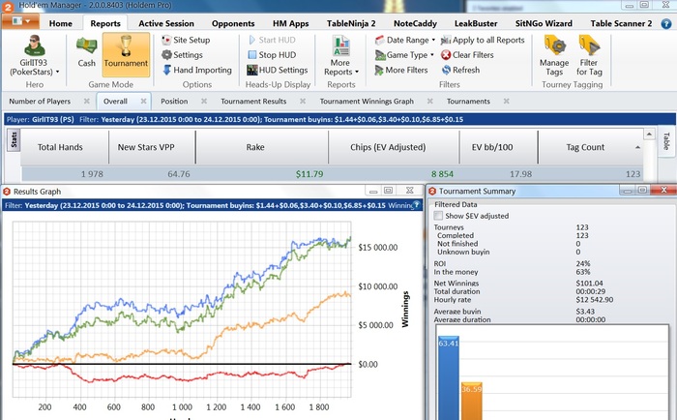Open the Active Session tab
This screenshot has width=677, height=420.
[x=166, y=24]
